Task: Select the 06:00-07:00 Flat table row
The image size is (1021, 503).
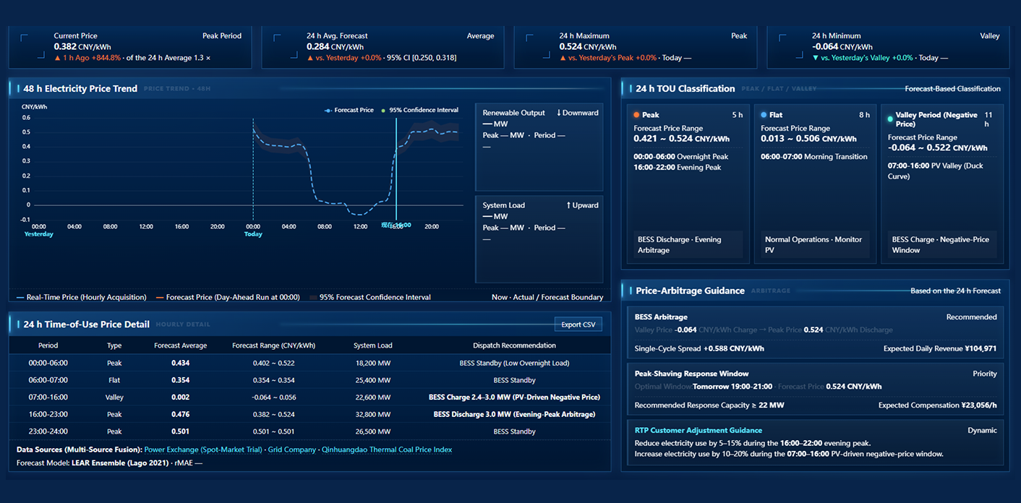Action: coord(309,380)
